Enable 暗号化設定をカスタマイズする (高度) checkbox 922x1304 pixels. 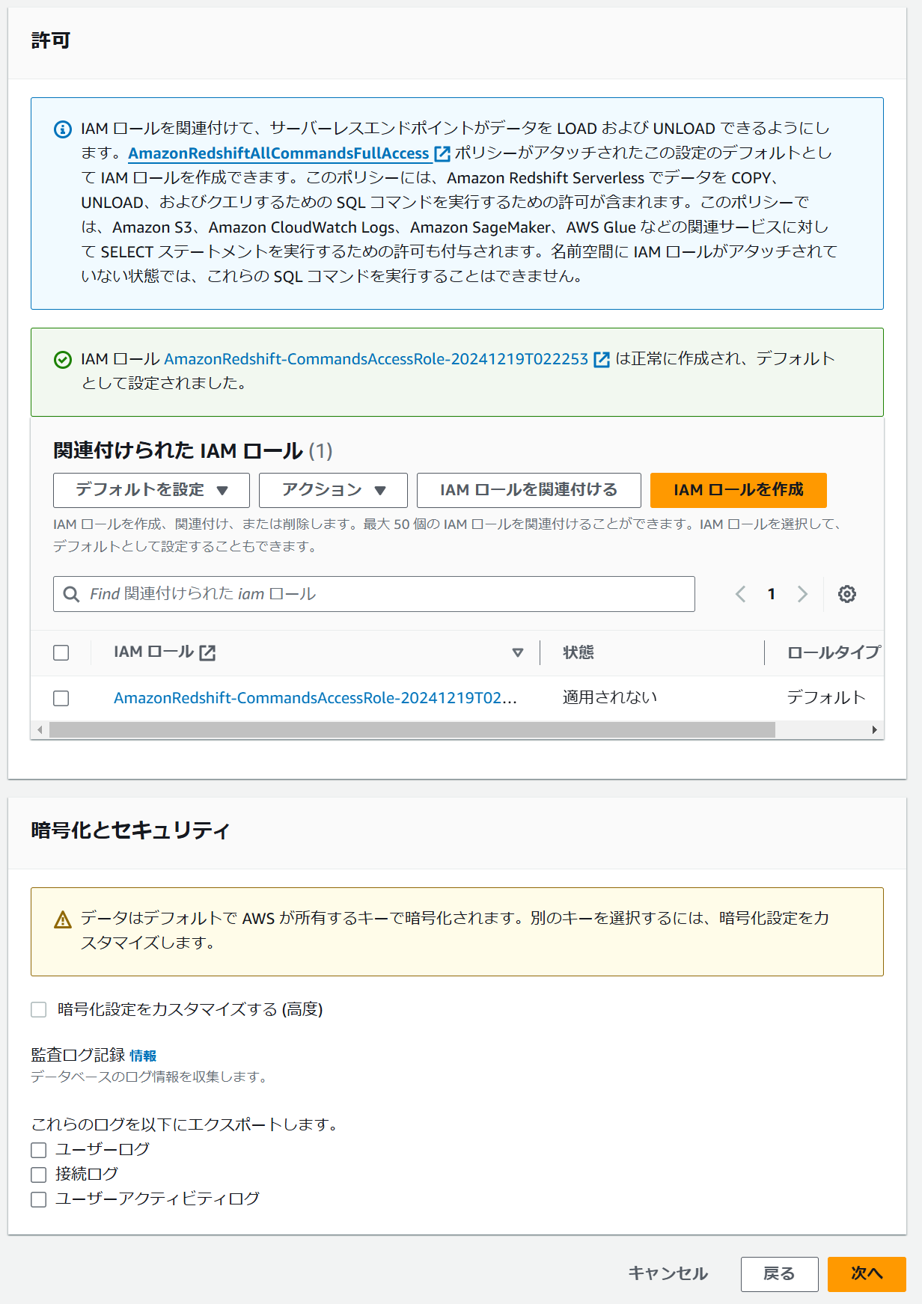coord(39,1010)
